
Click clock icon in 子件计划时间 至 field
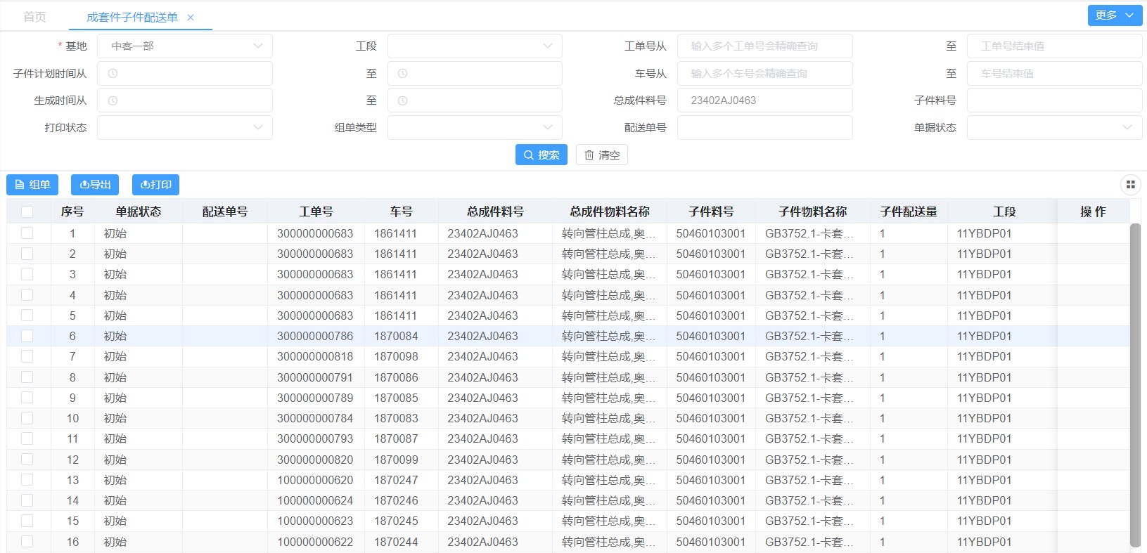pos(402,73)
